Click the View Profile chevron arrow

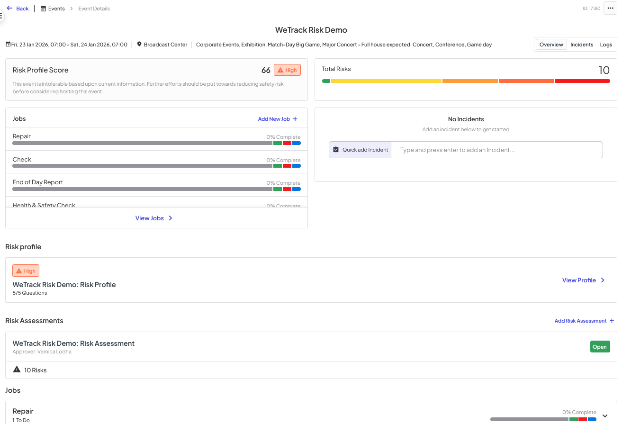pos(603,280)
